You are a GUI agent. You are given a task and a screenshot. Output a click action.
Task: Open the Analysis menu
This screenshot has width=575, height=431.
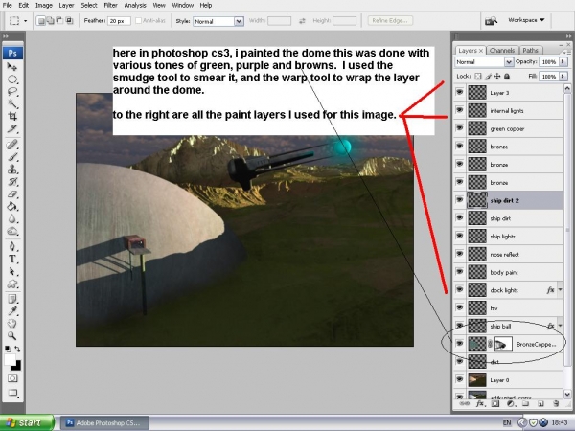(135, 6)
